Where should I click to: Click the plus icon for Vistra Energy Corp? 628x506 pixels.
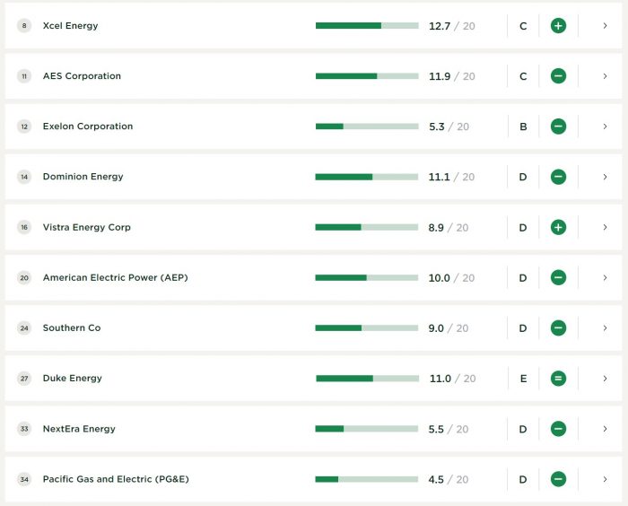click(558, 227)
